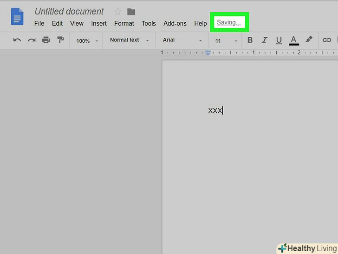Toggle Italic formatting

[264, 40]
